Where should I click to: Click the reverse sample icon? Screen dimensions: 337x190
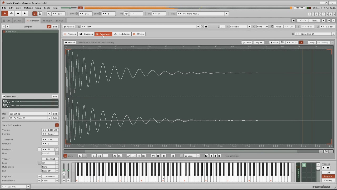[128, 156]
